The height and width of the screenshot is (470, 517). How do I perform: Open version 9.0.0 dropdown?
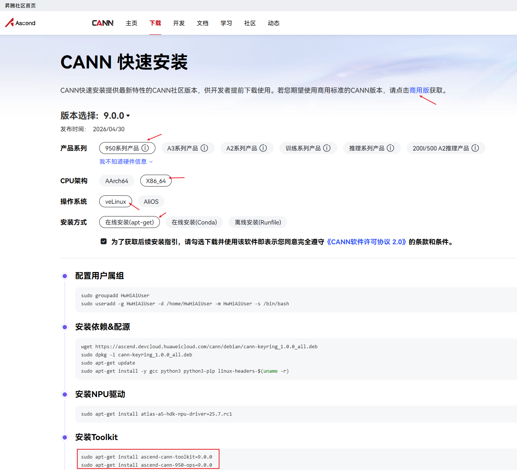coord(117,115)
